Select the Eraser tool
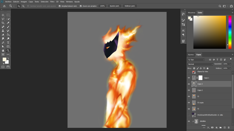Image resolution: width=234 pixels, height=131 pixels. [x=3, y=35]
